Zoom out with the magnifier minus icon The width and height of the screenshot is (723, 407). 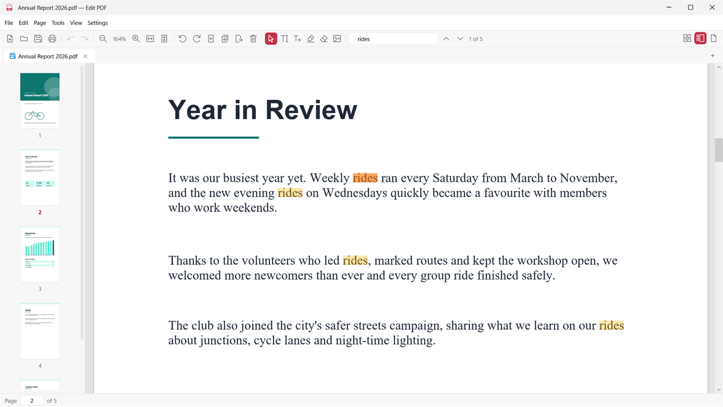tap(103, 39)
